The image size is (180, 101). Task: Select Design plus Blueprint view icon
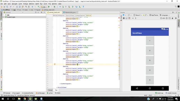click(129, 18)
